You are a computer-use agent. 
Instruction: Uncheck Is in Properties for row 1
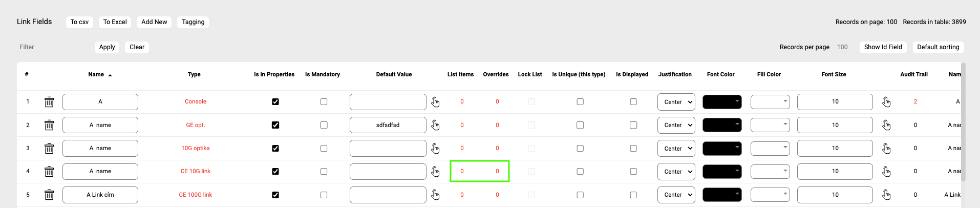click(x=275, y=102)
